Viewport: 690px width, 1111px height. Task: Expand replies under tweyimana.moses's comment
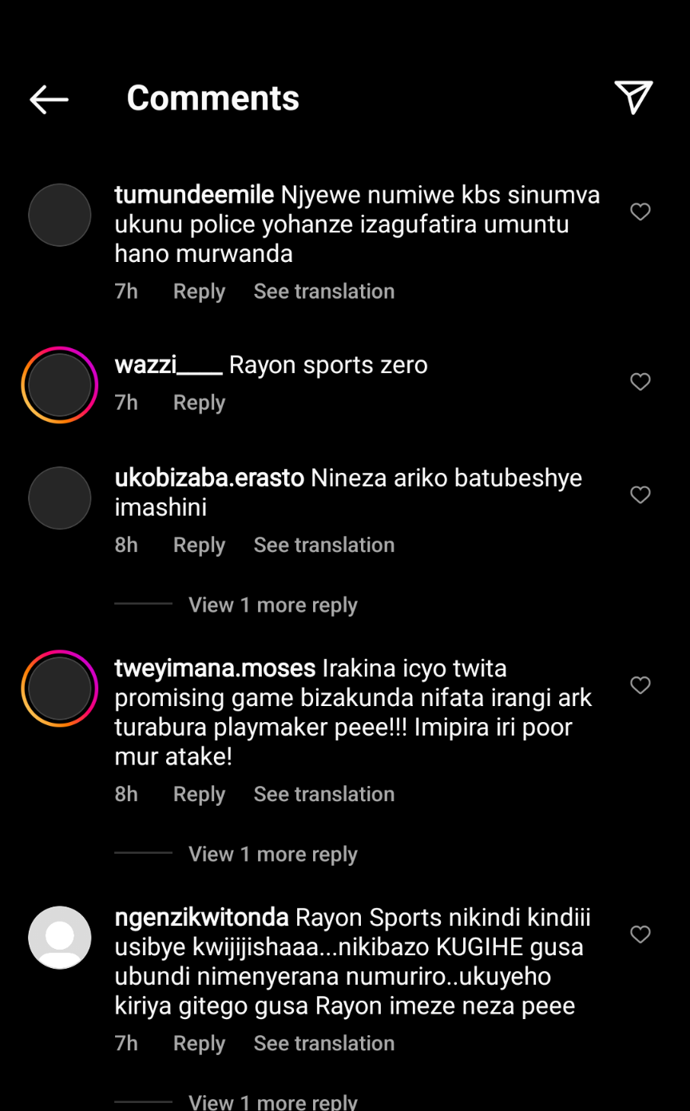[x=272, y=854]
